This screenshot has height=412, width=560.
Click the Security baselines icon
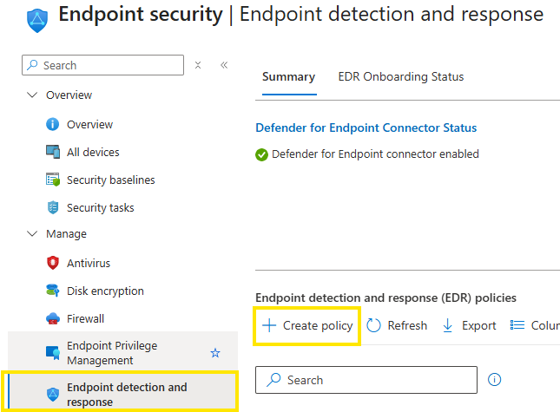click(53, 180)
